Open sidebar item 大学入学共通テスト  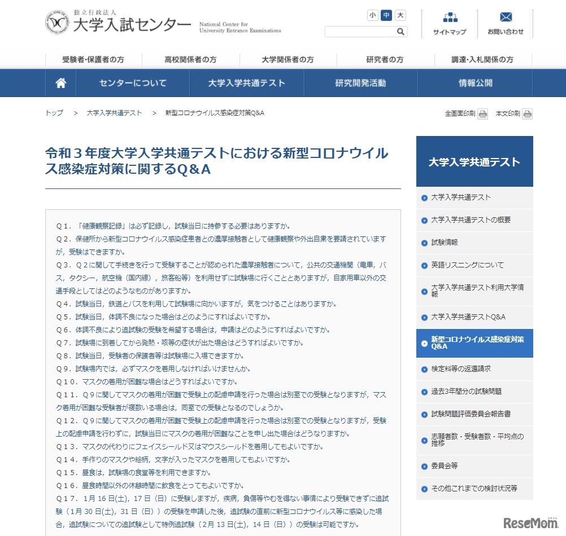[x=474, y=197]
